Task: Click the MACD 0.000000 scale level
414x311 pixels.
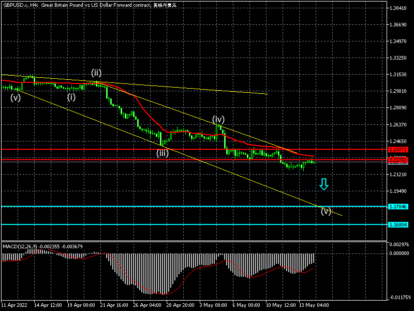Action: tap(398, 253)
